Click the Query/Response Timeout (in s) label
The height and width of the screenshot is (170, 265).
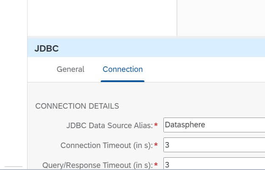(97, 165)
